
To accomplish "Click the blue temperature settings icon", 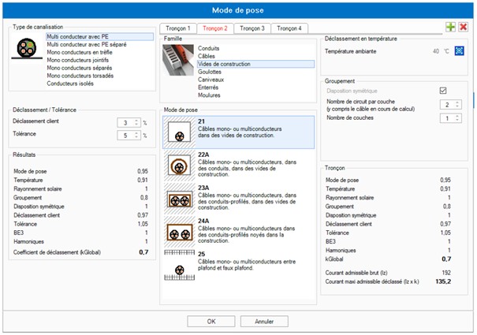I will 460,51.
